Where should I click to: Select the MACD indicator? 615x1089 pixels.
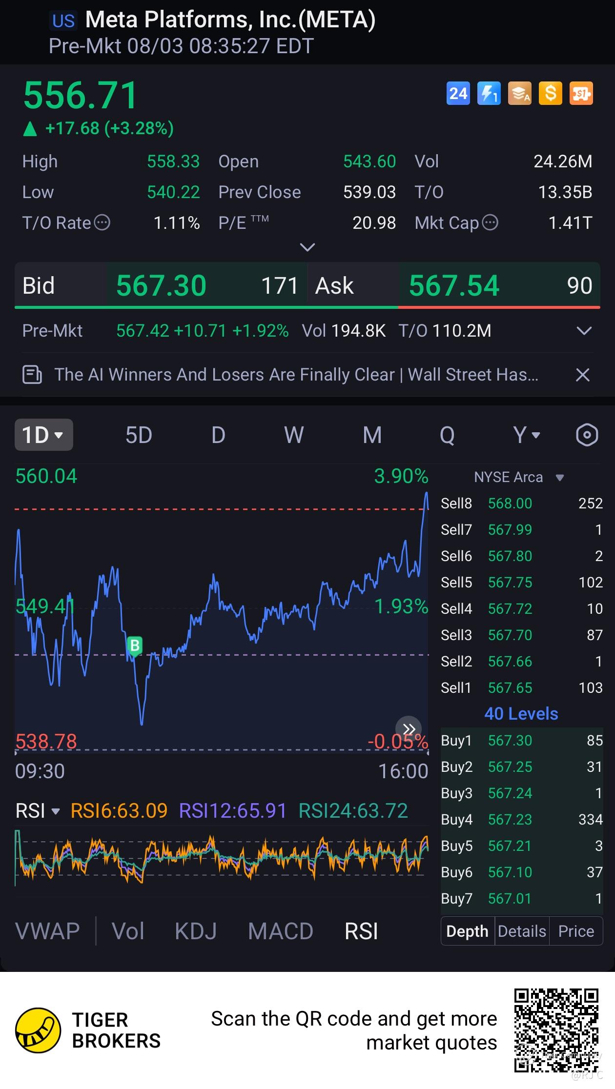pos(280,931)
